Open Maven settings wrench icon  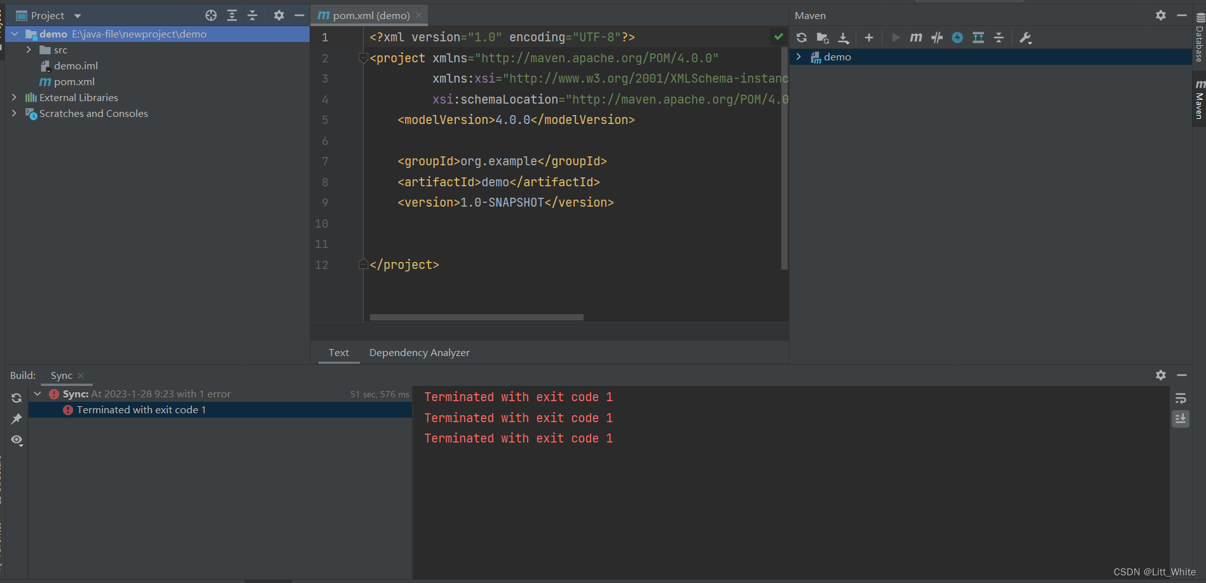(x=1025, y=38)
